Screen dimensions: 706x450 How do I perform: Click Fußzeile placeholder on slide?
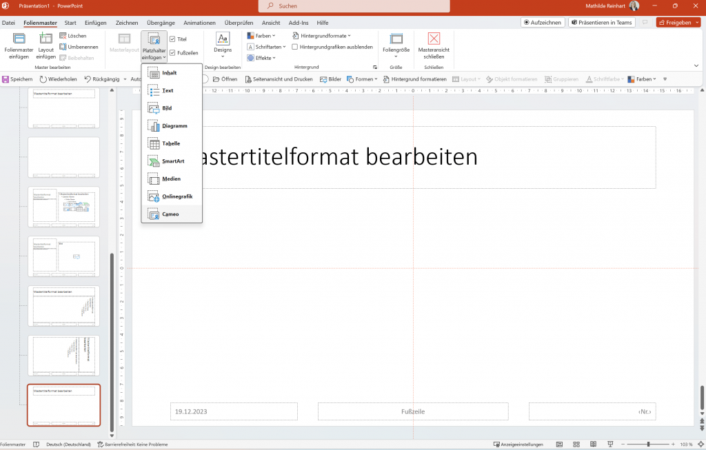tap(413, 411)
